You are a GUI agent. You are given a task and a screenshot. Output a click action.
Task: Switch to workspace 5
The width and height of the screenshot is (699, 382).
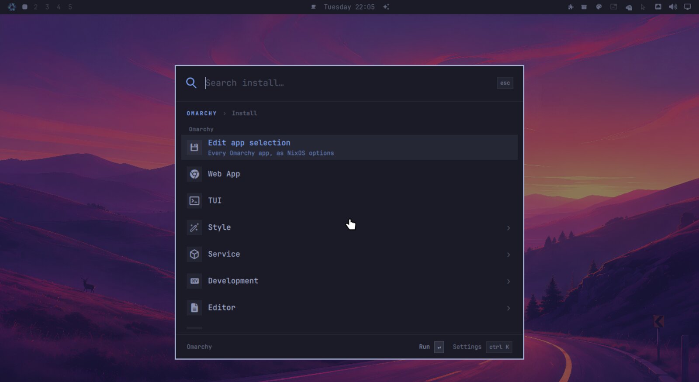70,7
